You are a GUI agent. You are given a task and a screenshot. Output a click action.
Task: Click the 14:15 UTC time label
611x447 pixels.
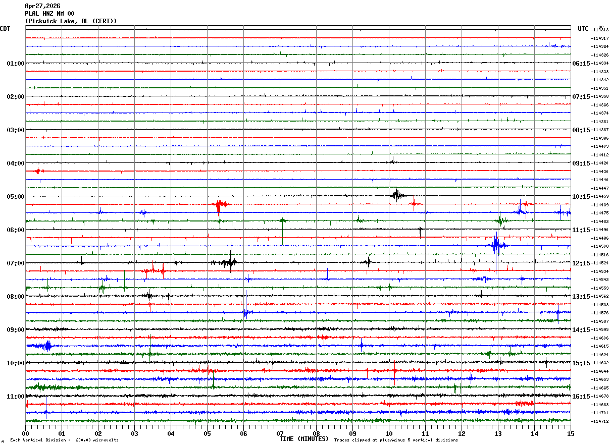click(x=581, y=329)
